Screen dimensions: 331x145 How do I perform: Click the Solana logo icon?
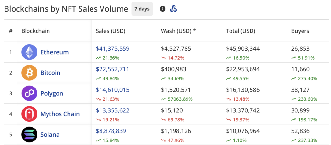point(29,135)
